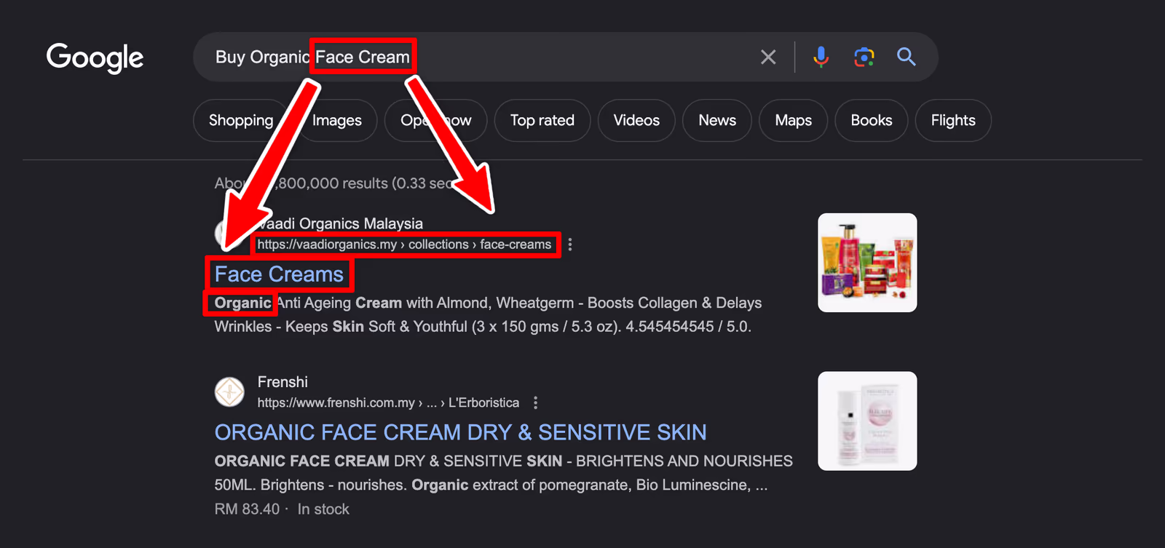Open the News filter
Viewport: 1165px width, 548px height.
pyautogui.click(x=717, y=120)
